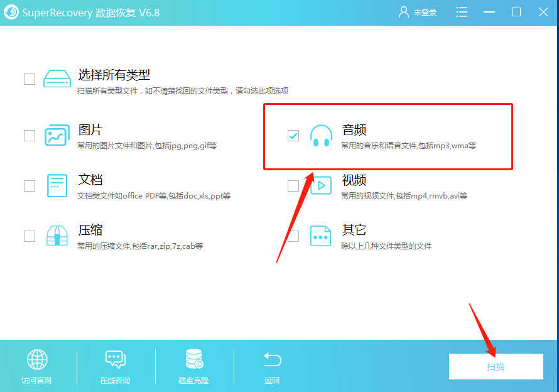Click the not logged in account
Image resolution: width=559 pixels, height=392 pixels.
(418, 12)
